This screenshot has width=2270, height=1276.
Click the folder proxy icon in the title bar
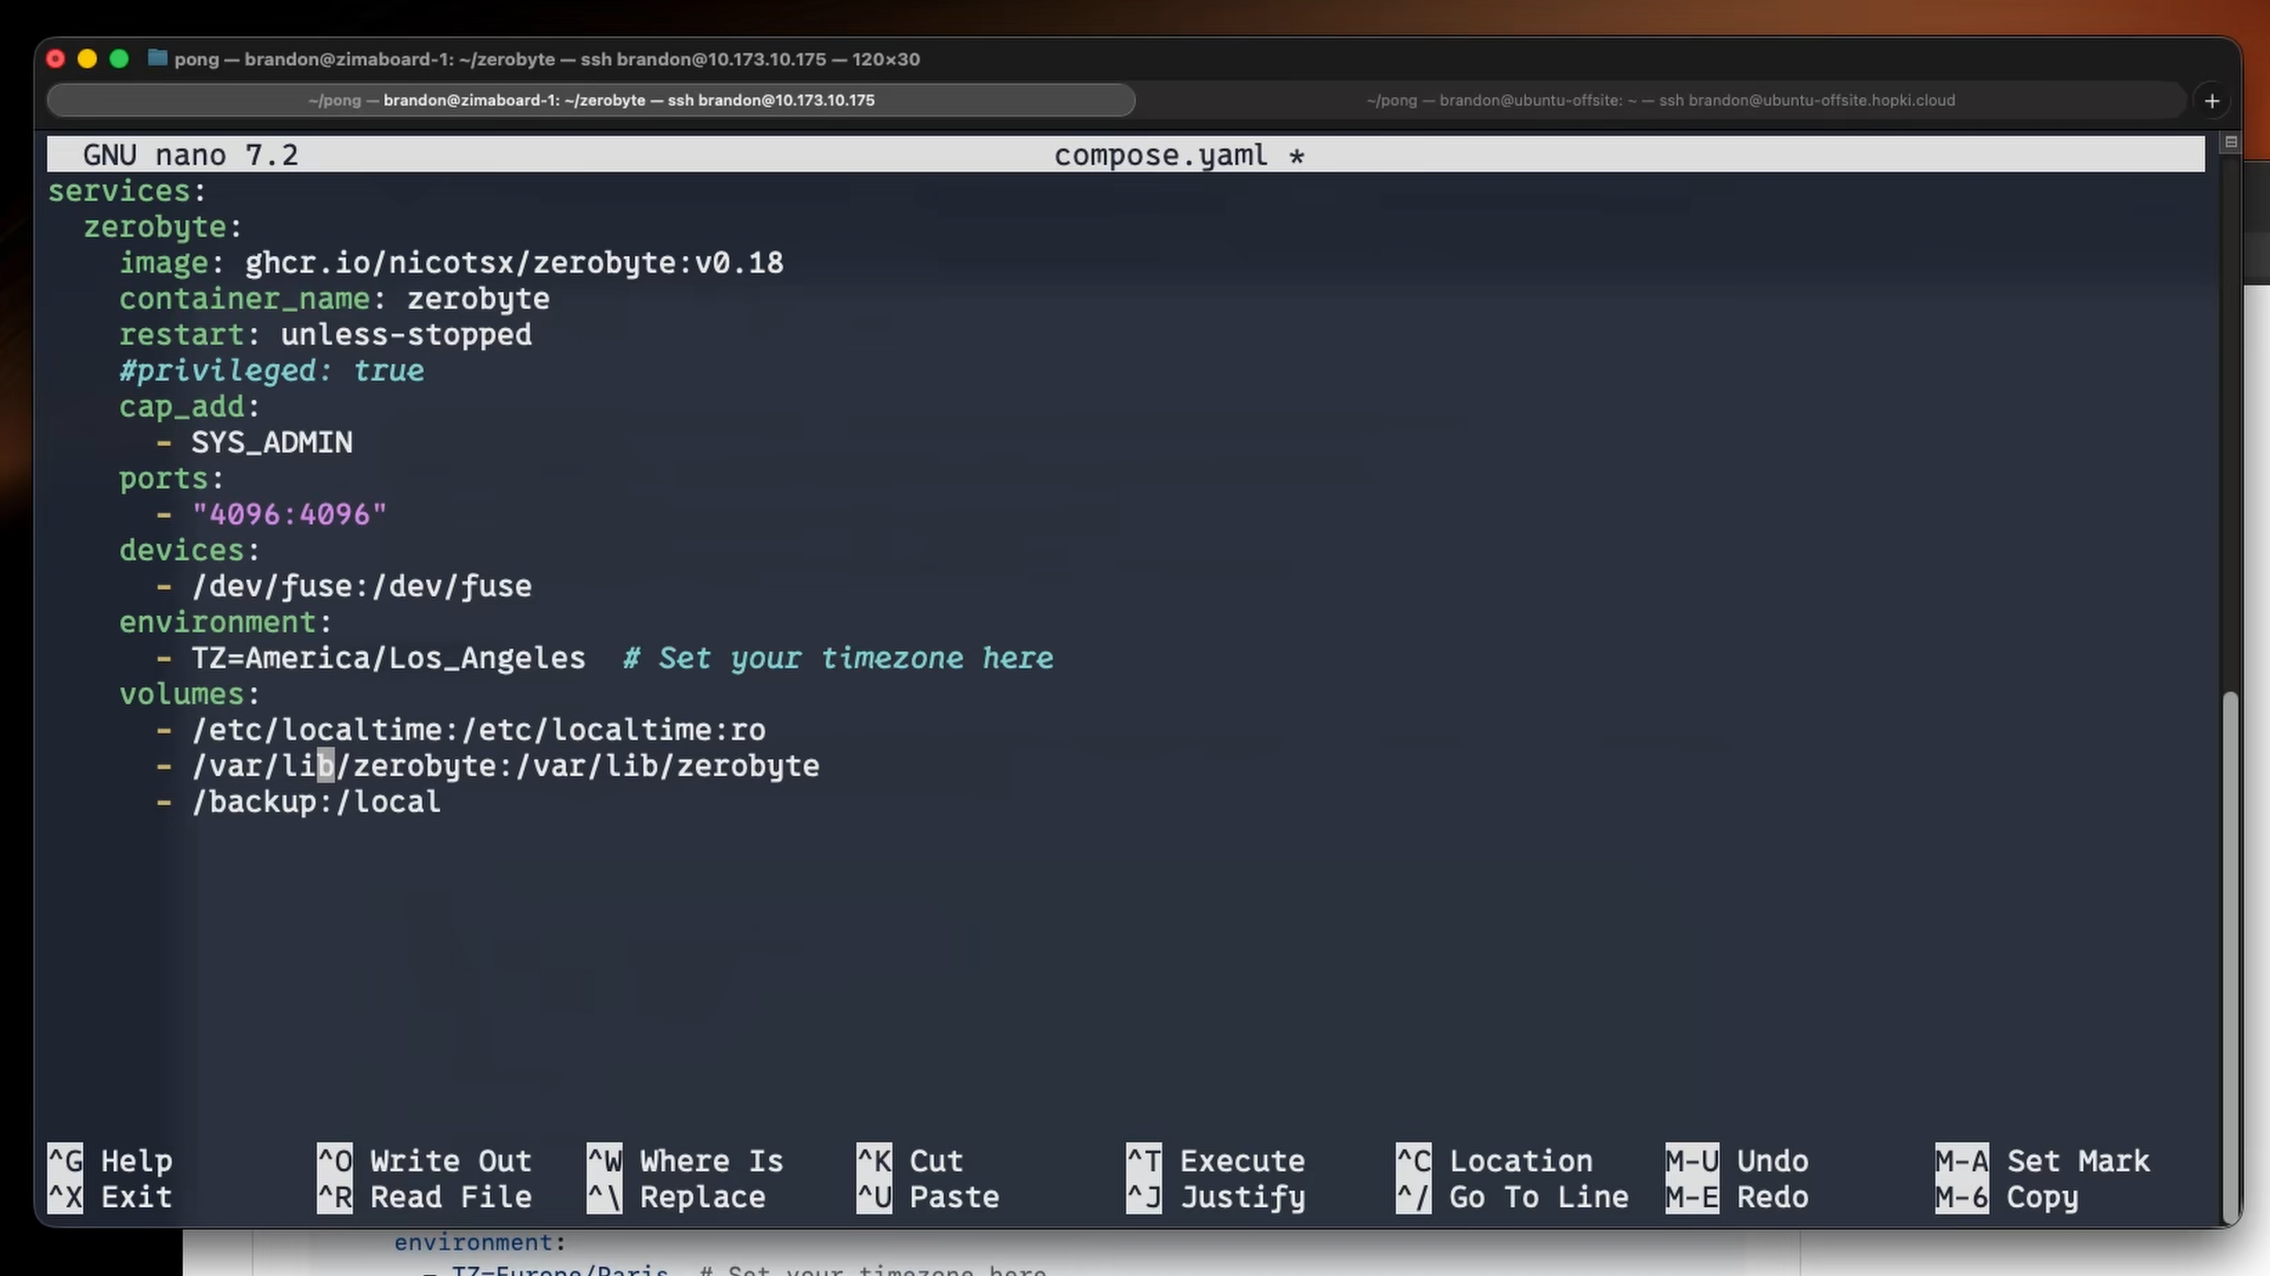pos(157,59)
